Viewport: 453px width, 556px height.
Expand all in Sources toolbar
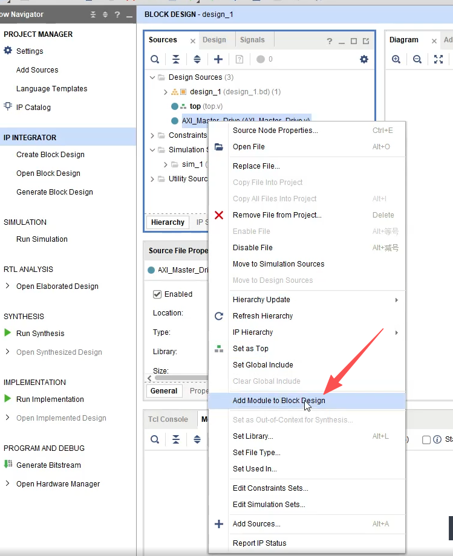[x=197, y=59]
